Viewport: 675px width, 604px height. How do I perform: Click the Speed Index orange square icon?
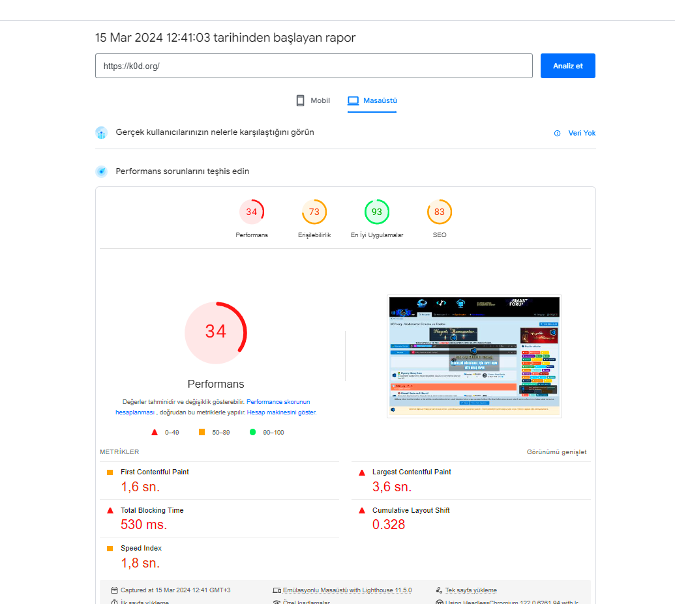pos(110,549)
